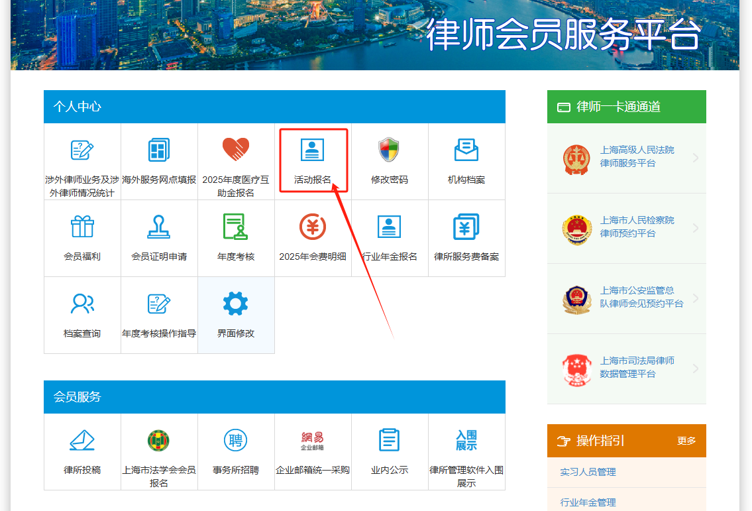This screenshot has height=511, width=752.
Task: Expand 上海市公安监管总队 chevron arrow
Action: click(696, 298)
